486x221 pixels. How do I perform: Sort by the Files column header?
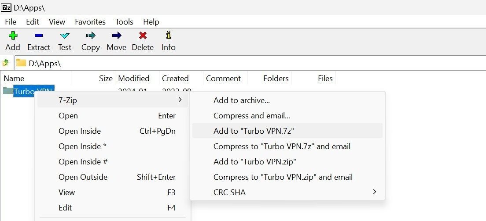(313, 78)
